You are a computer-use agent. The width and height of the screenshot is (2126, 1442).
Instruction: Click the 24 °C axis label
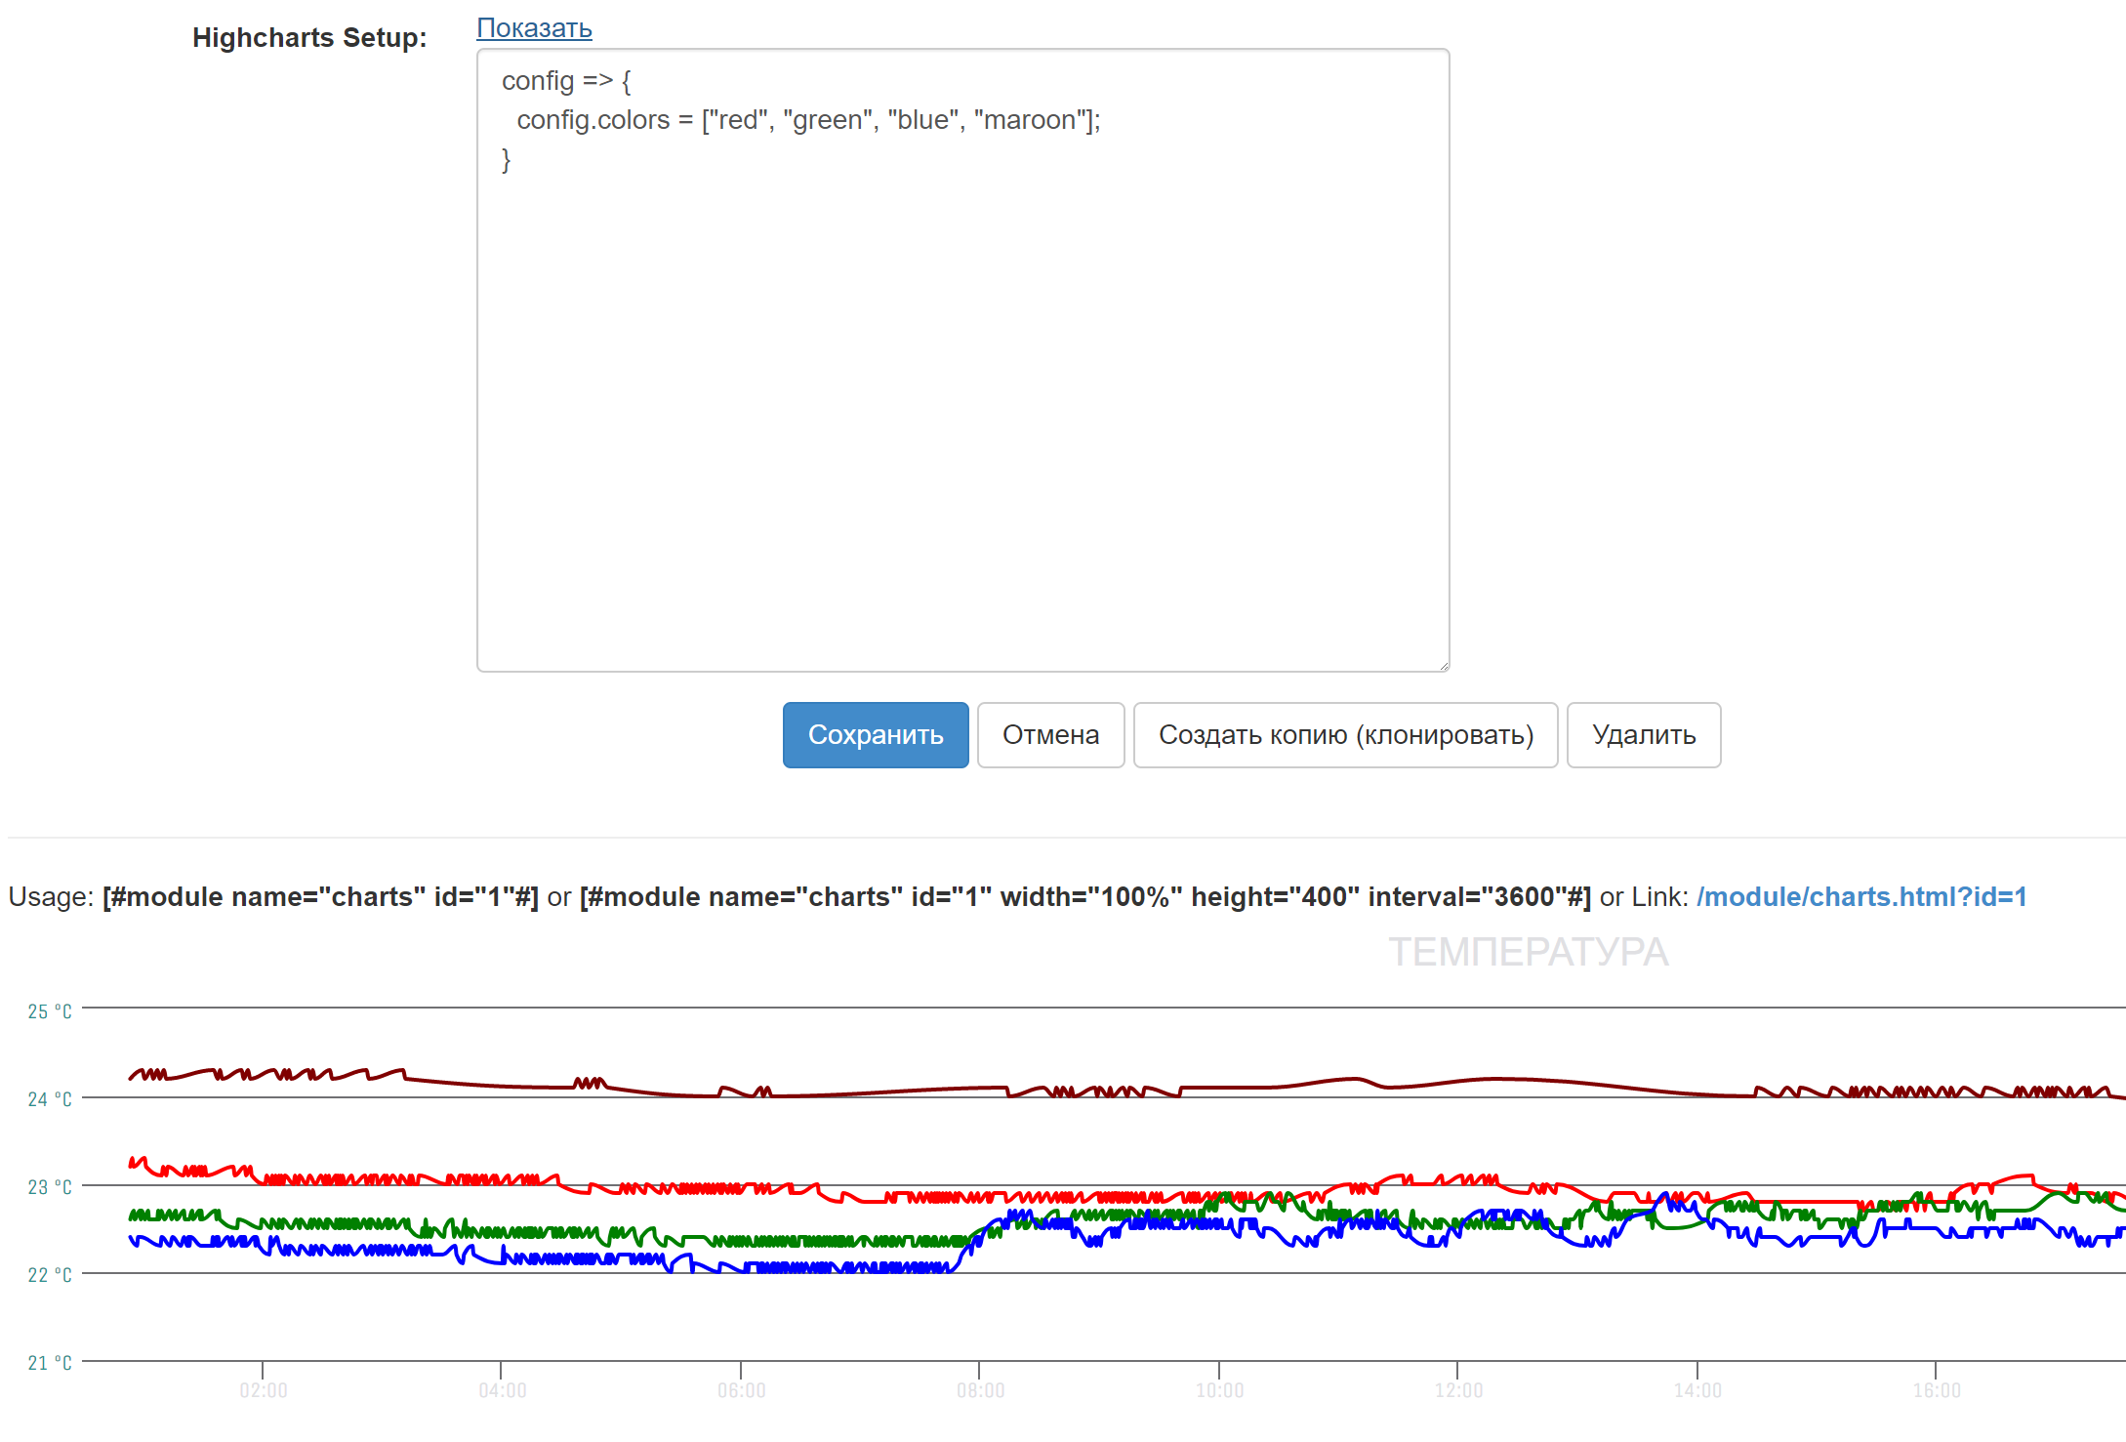[50, 1099]
